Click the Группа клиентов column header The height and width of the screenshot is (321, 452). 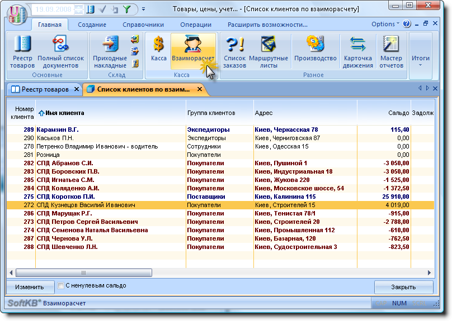tap(220, 113)
